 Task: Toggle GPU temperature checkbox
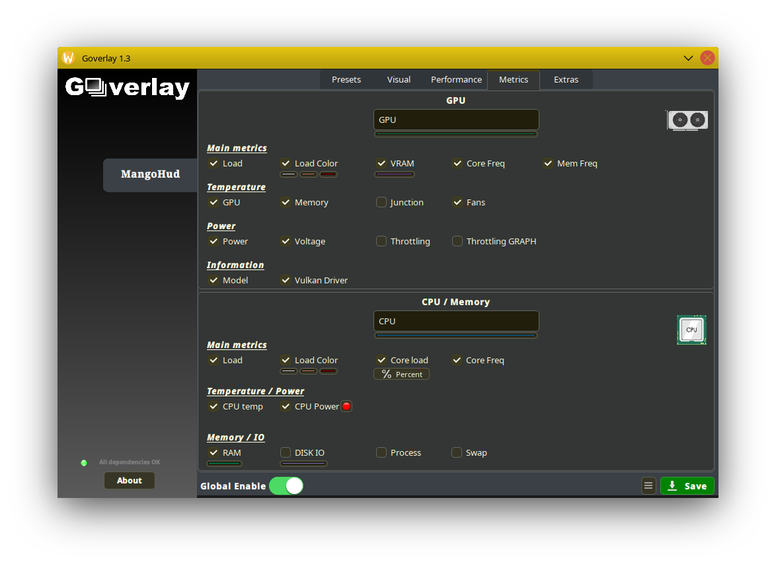click(x=213, y=202)
